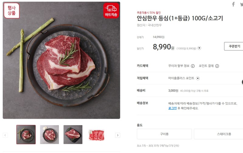
Task: Select fourth thumbnail of packaged beef slices
Action: [x=96, y=135]
